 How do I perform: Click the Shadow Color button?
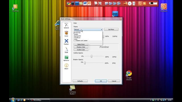click(x=81, y=47)
